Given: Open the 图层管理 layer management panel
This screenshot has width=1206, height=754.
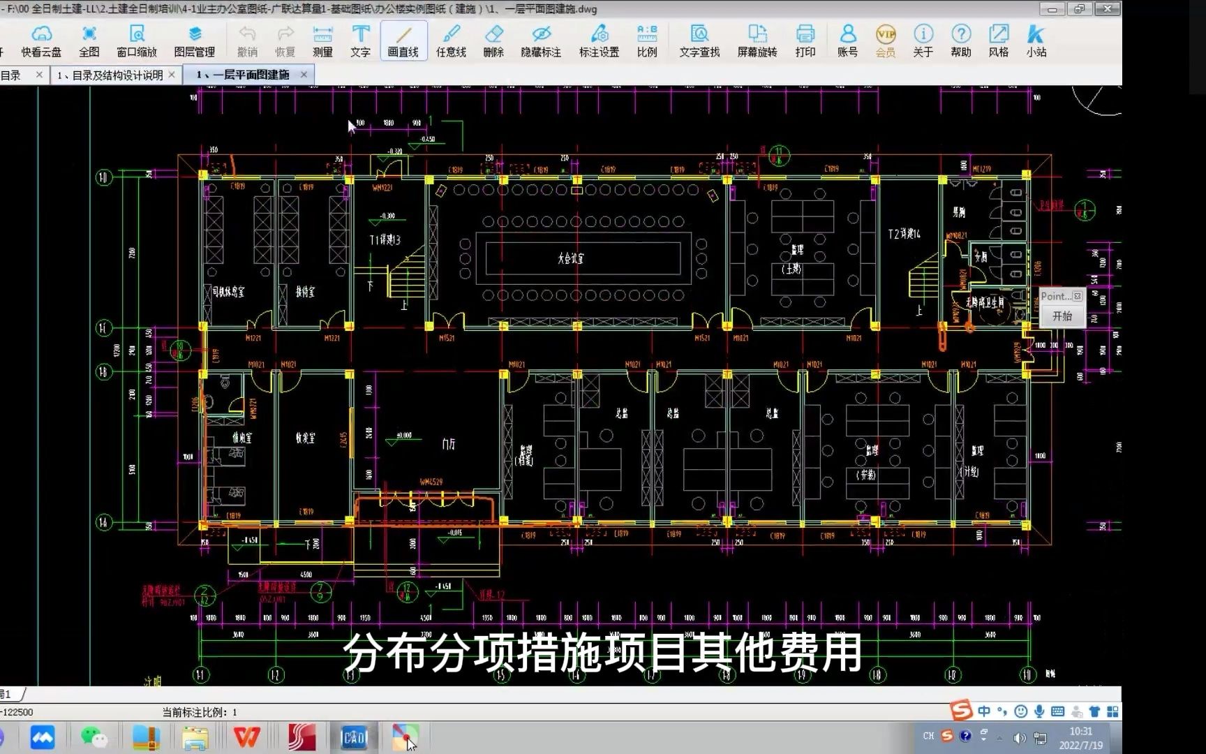Looking at the screenshot, I should coord(194,40).
